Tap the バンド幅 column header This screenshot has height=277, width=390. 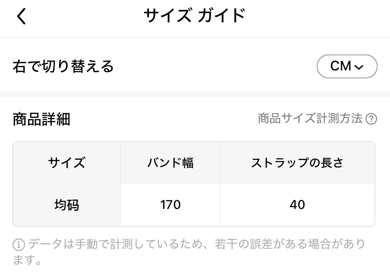point(170,163)
